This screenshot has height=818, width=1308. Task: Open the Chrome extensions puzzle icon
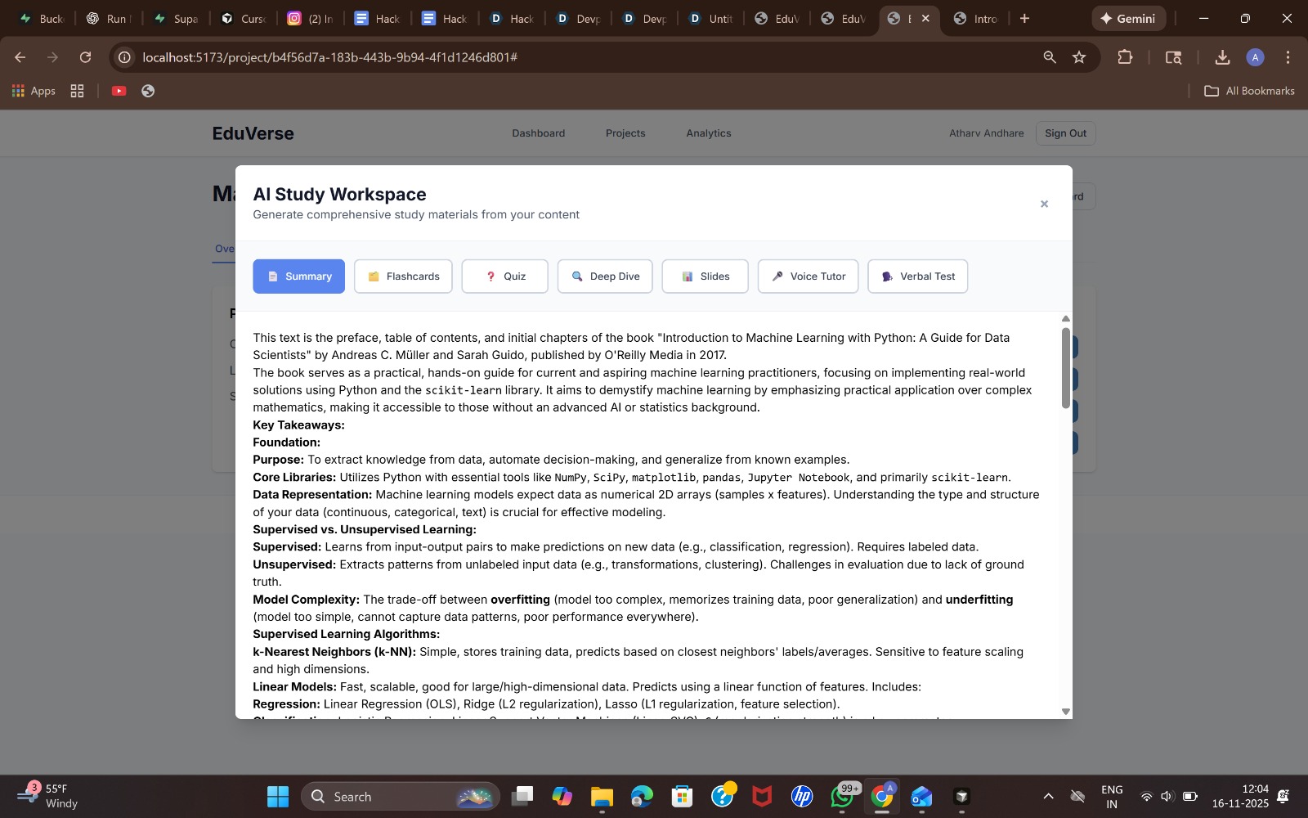1125,57
